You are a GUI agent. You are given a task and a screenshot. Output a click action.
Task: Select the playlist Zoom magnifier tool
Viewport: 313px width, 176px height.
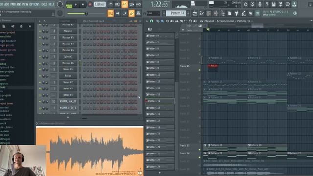click(190, 21)
